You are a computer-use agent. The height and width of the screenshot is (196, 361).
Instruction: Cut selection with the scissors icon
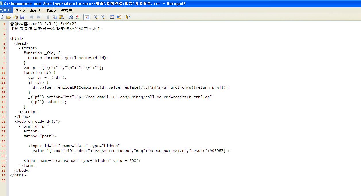click(48, 17)
